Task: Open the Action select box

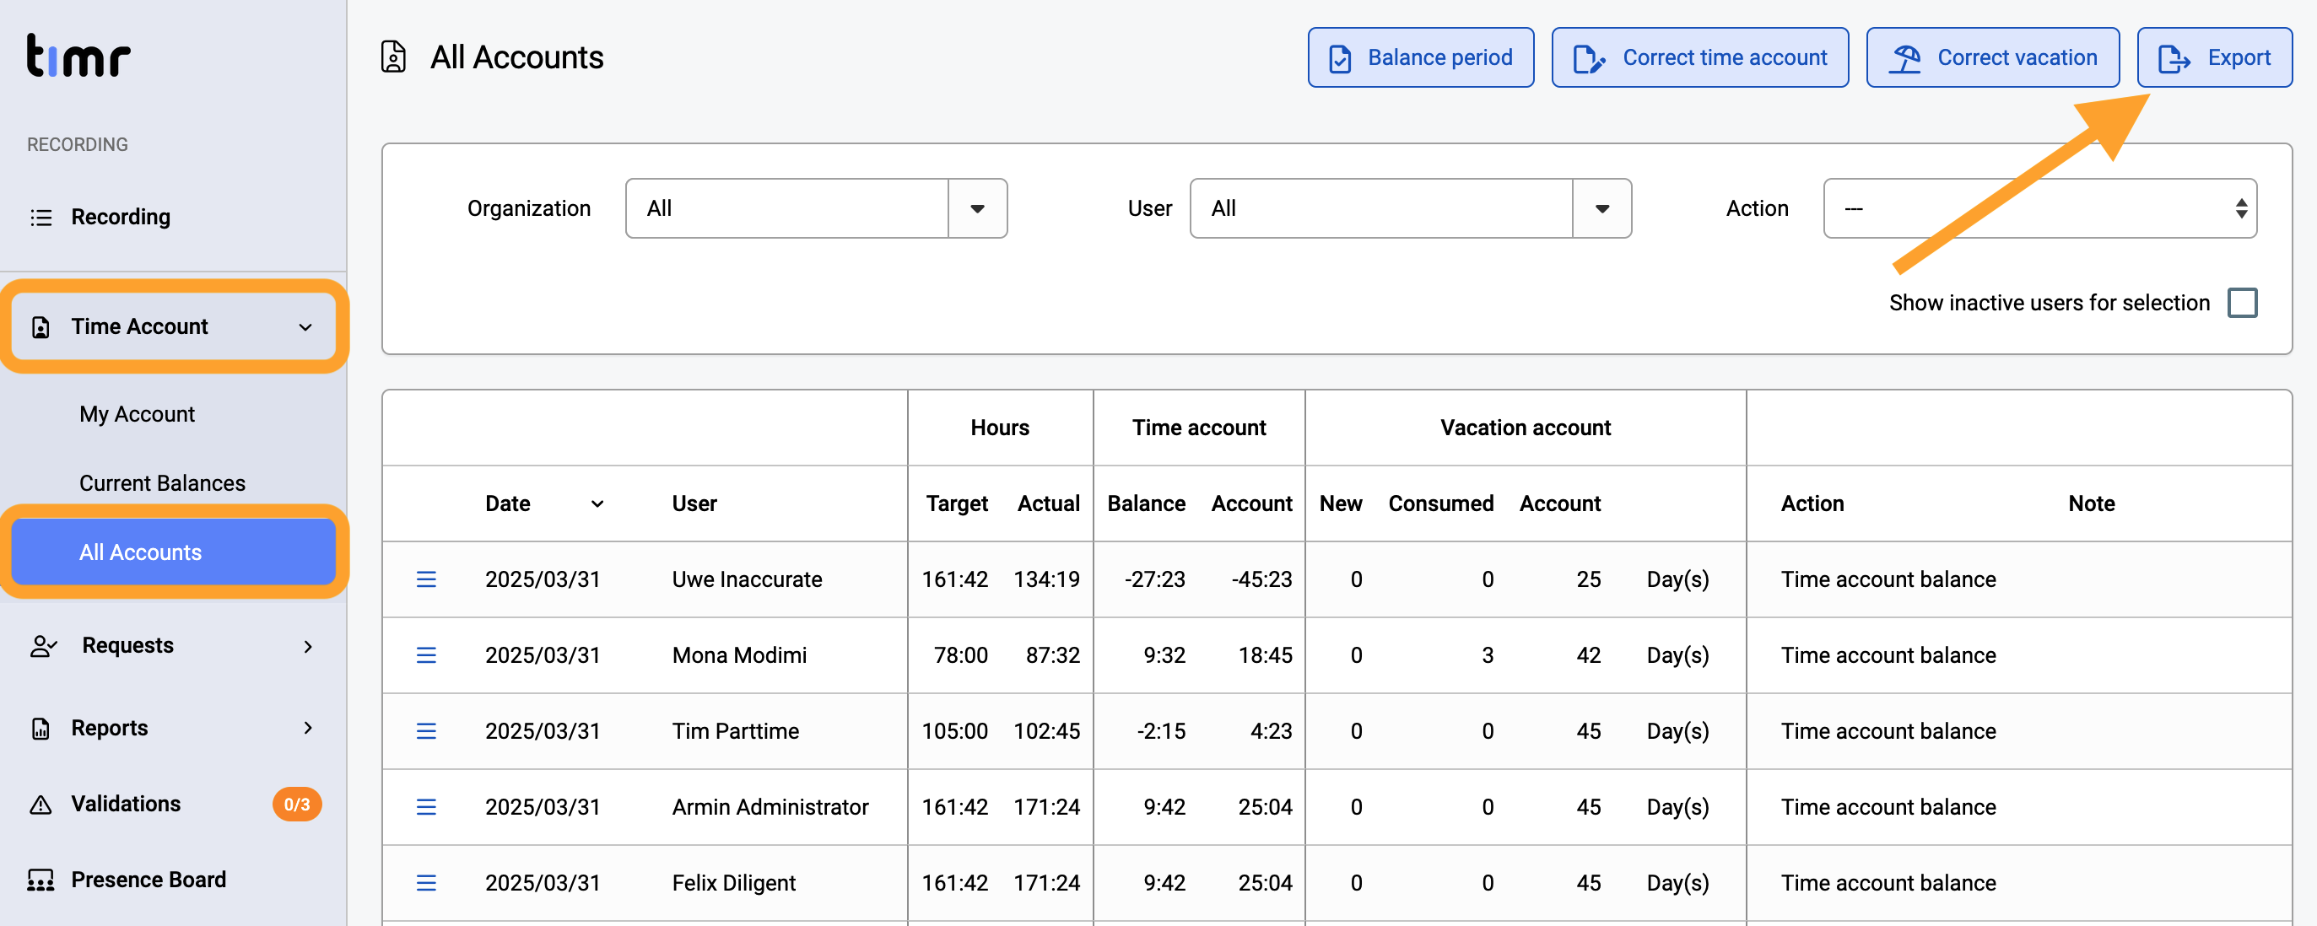Action: pos(2040,208)
